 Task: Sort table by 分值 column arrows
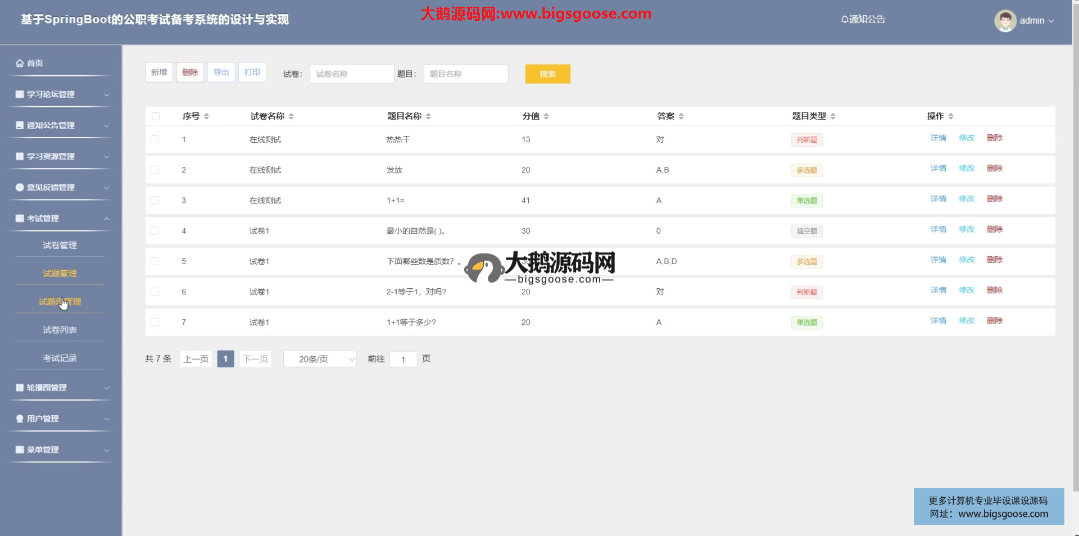pos(546,116)
